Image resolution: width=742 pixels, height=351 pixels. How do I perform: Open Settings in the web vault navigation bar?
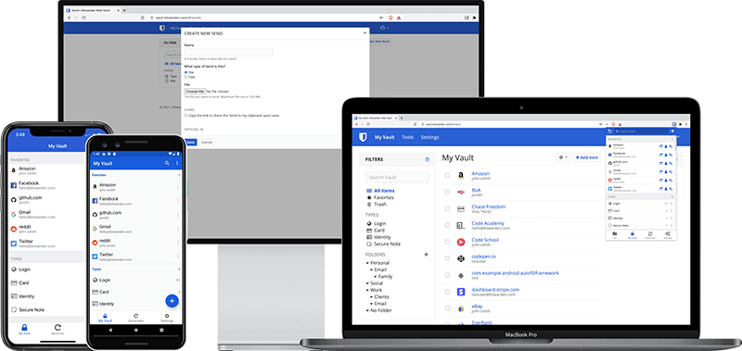coord(429,137)
